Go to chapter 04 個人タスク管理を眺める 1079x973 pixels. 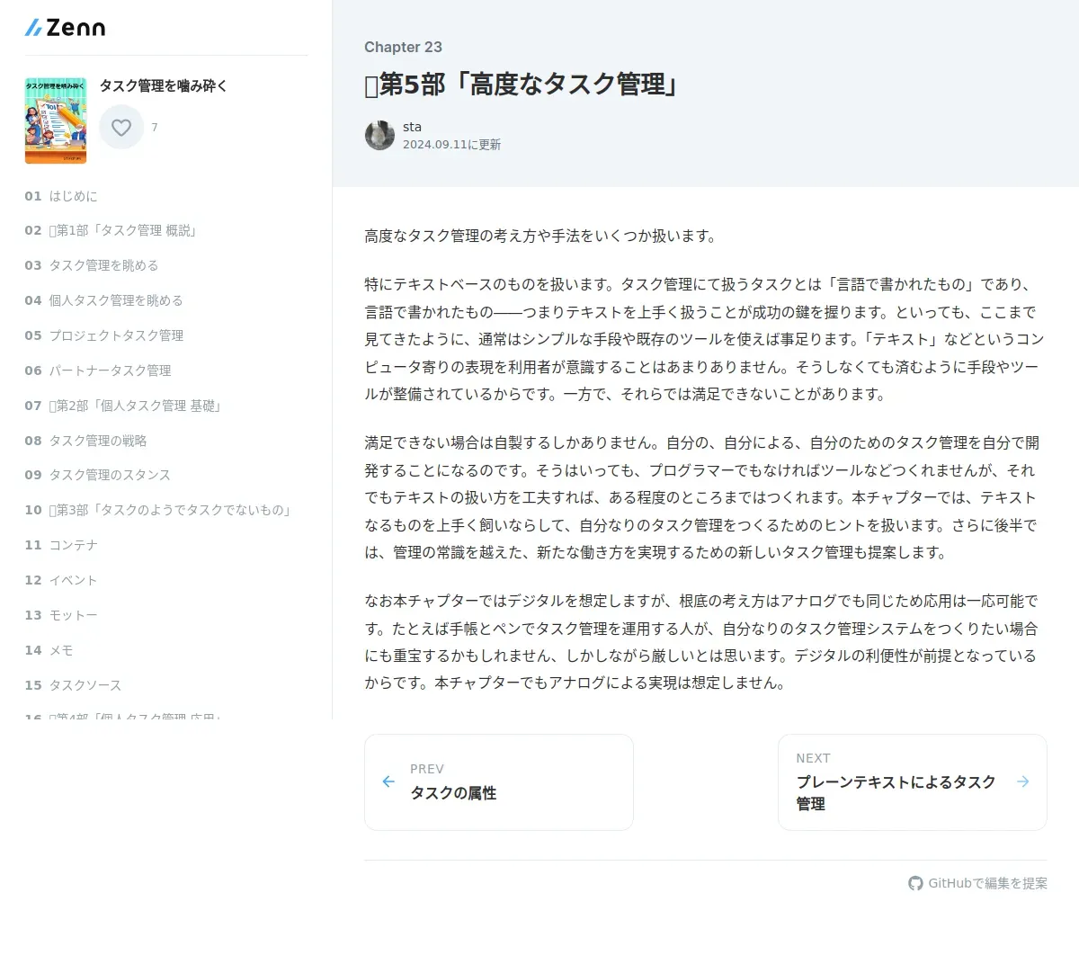[104, 300]
